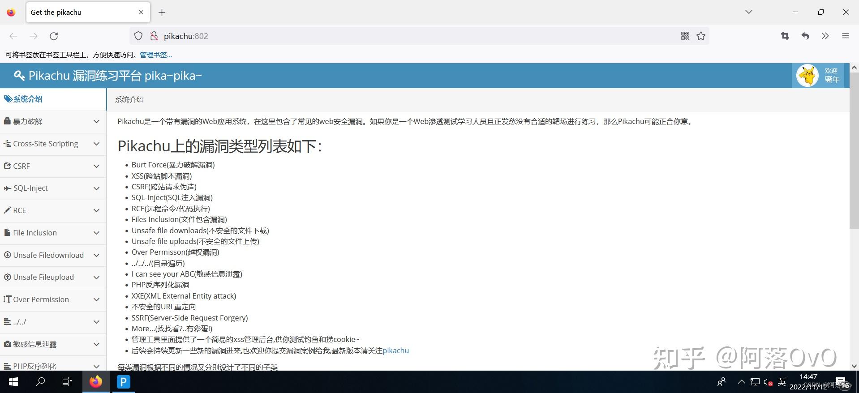Reload the pikachu page
Screen dimensions: 859x393
54,36
